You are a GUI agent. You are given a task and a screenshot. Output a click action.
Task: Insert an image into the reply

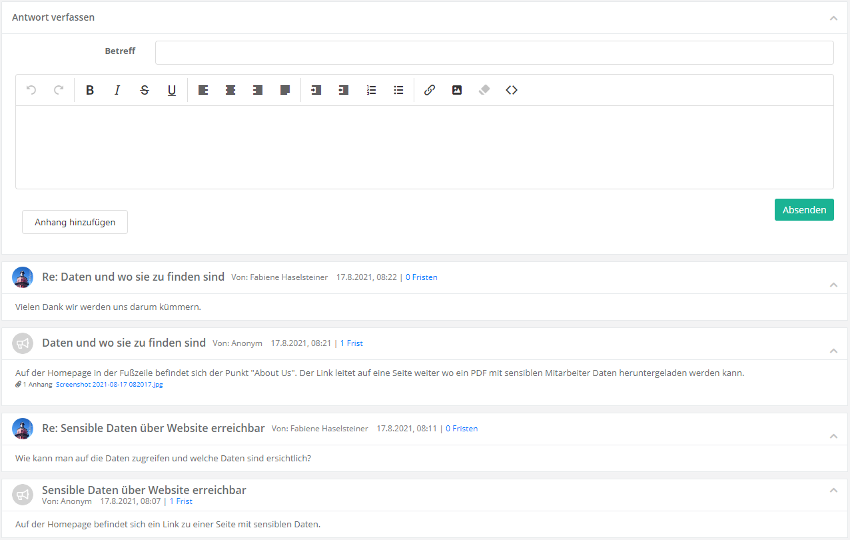(x=457, y=90)
